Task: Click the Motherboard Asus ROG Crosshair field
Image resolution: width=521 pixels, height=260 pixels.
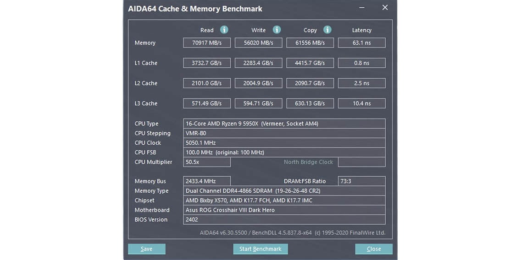Action: (x=284, y=210)
